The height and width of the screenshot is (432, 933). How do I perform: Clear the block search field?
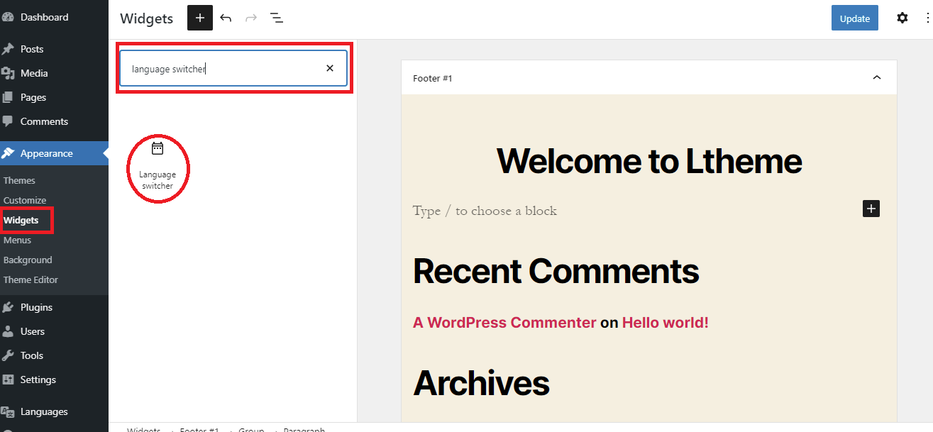click(x=329, y=68)
